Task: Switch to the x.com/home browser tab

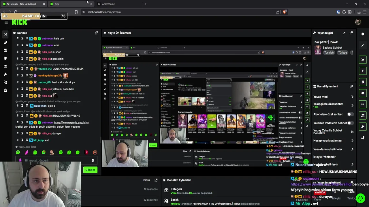Action: [x=118, y=4]
